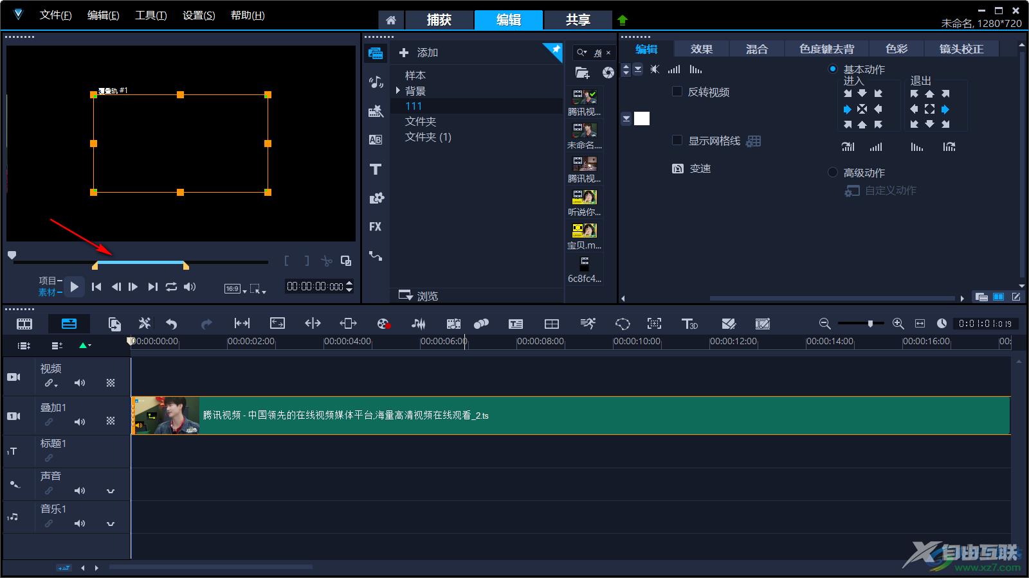Zoom in the timeline
The width and height of the screenshot is (1029, 578).
coord(898,324)
